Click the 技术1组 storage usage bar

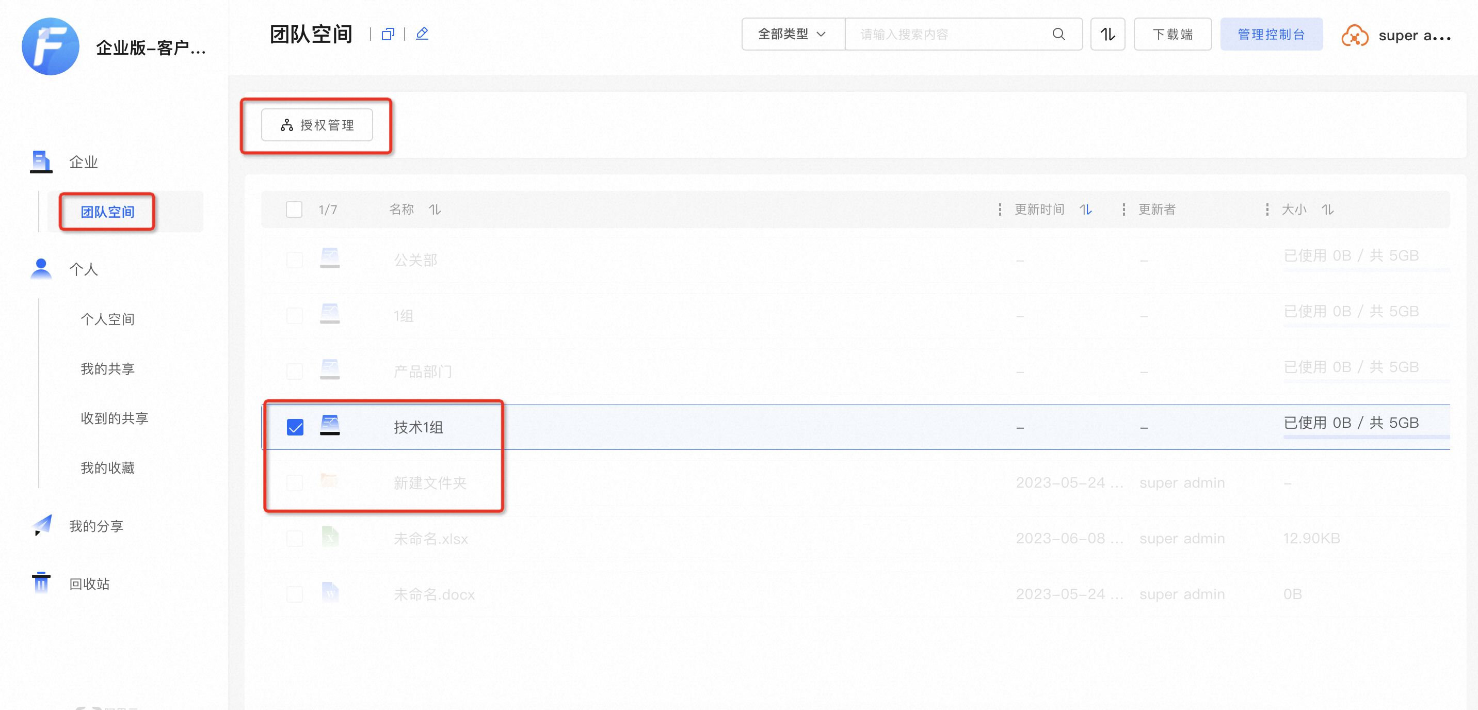point(1365,437)
